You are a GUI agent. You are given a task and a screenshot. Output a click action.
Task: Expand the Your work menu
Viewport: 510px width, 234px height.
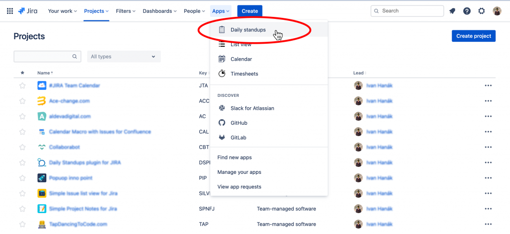(62, 11)
